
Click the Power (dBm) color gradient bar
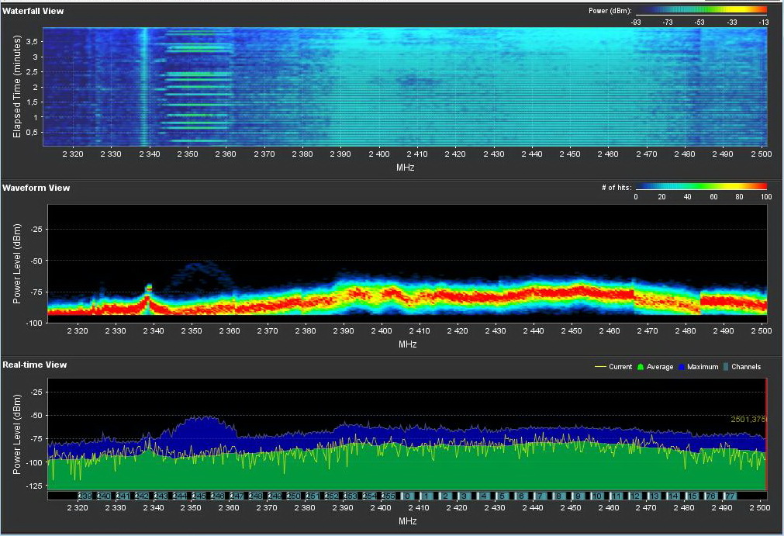click(700, 11)
